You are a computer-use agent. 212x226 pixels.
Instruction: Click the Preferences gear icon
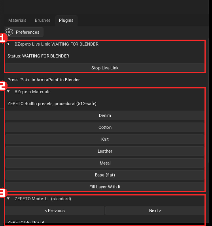pyautogui.click(x=9, y=32)
